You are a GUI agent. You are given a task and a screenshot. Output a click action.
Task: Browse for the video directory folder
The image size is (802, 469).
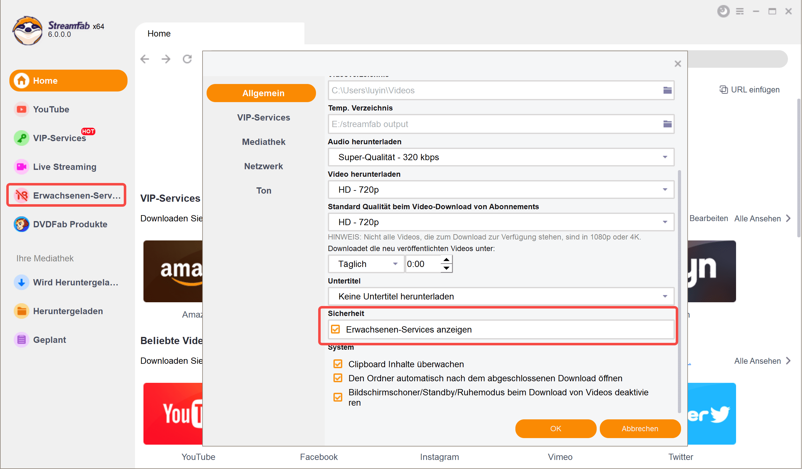click(667, 90)
